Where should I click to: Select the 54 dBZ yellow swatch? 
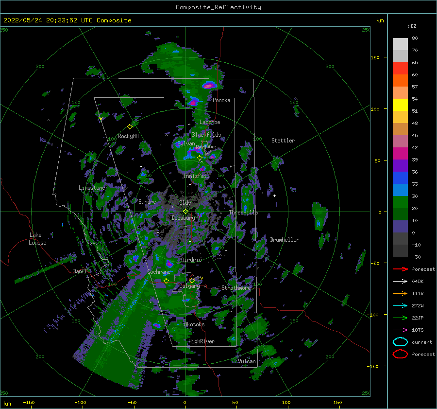click(x=400, y=105)
